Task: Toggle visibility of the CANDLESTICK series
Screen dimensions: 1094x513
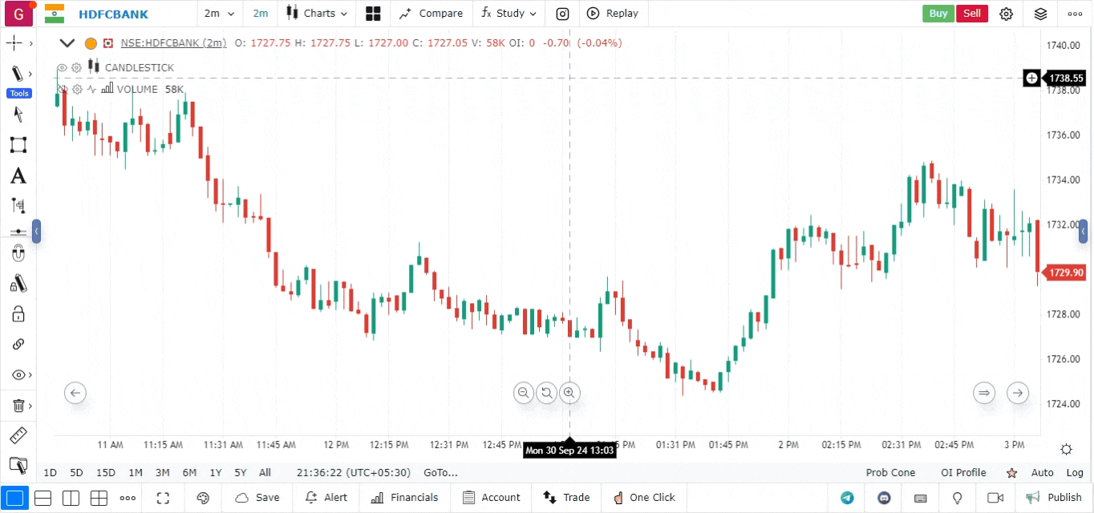Action: (62, 68)
